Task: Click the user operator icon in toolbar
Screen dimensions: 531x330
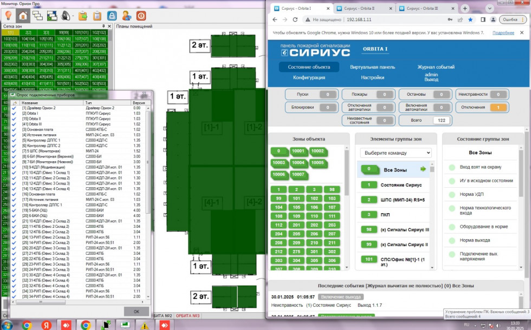Action: pos(126,15)
